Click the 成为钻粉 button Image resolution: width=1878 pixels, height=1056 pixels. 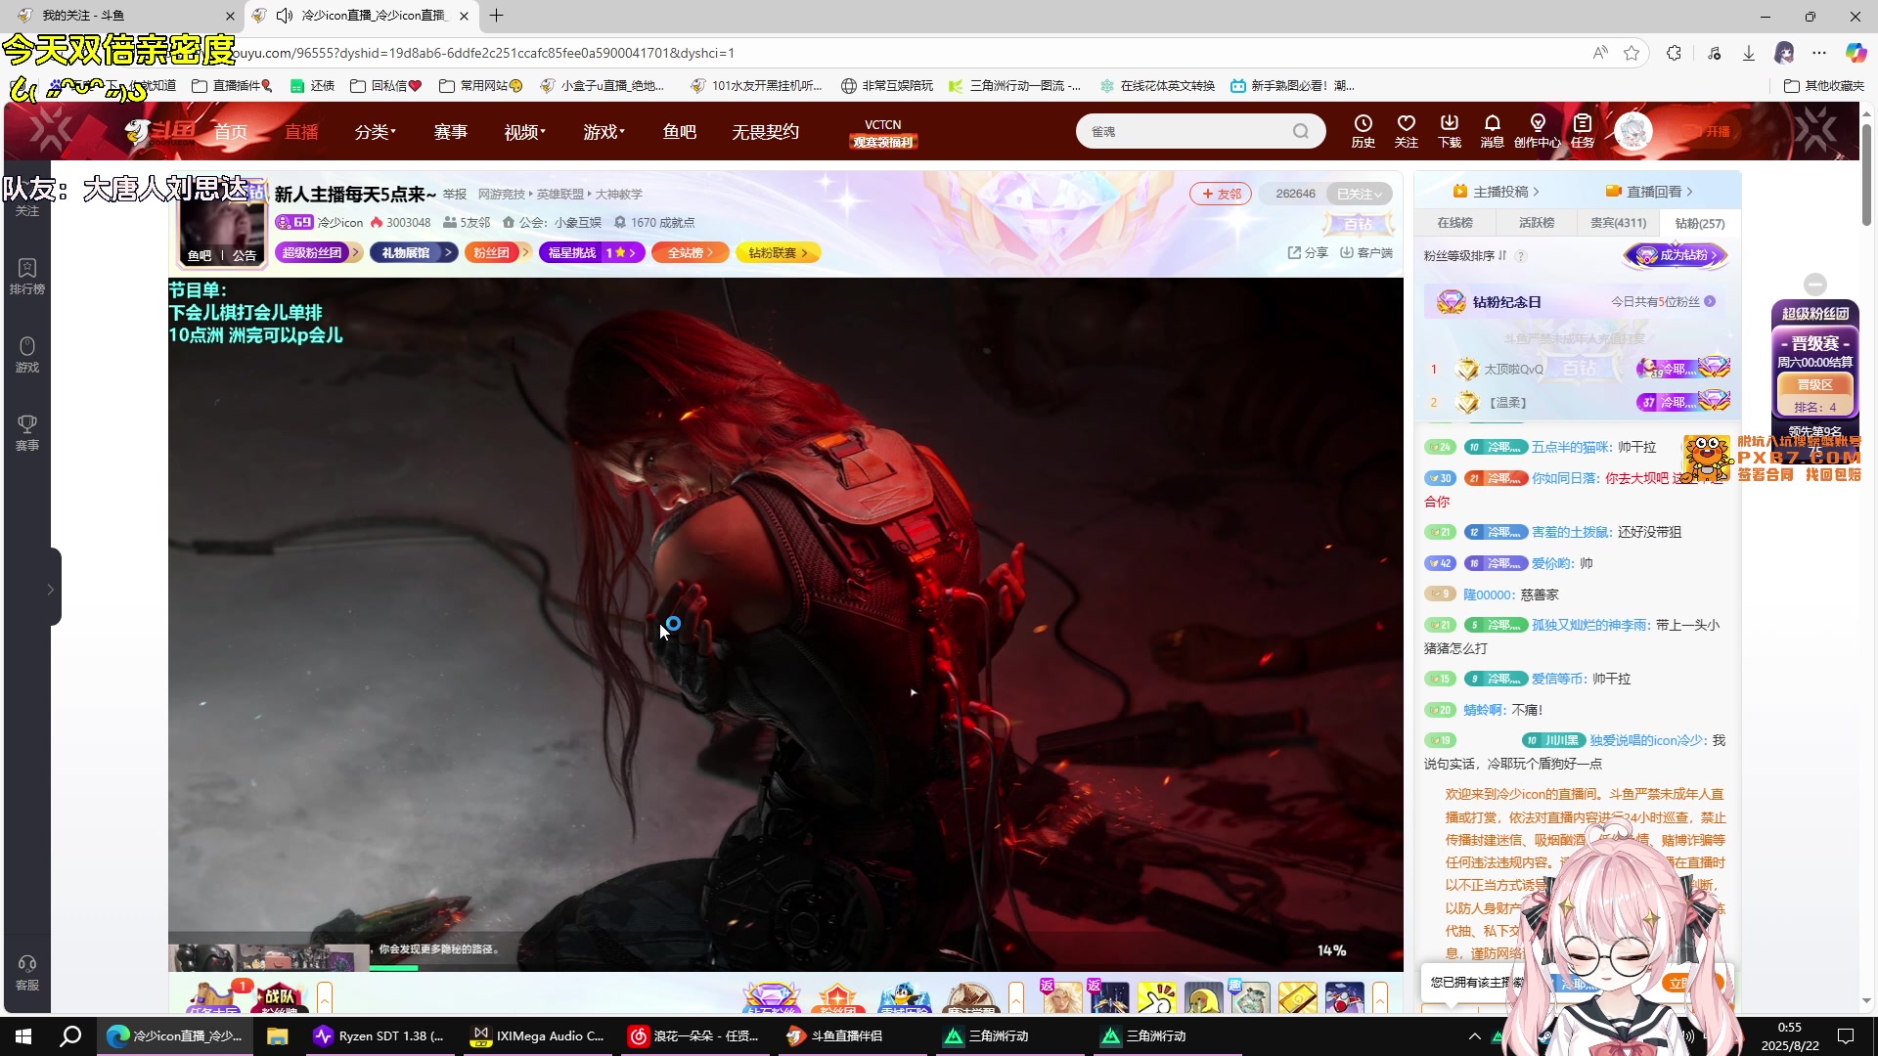(x=1677, y=255)
